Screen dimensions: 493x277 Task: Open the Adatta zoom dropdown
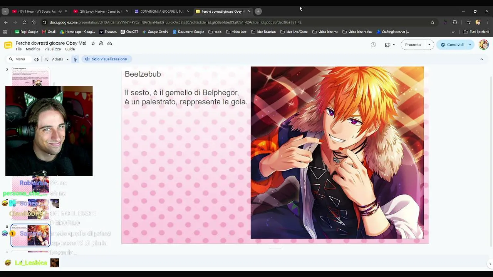click(x=60, y=59)
